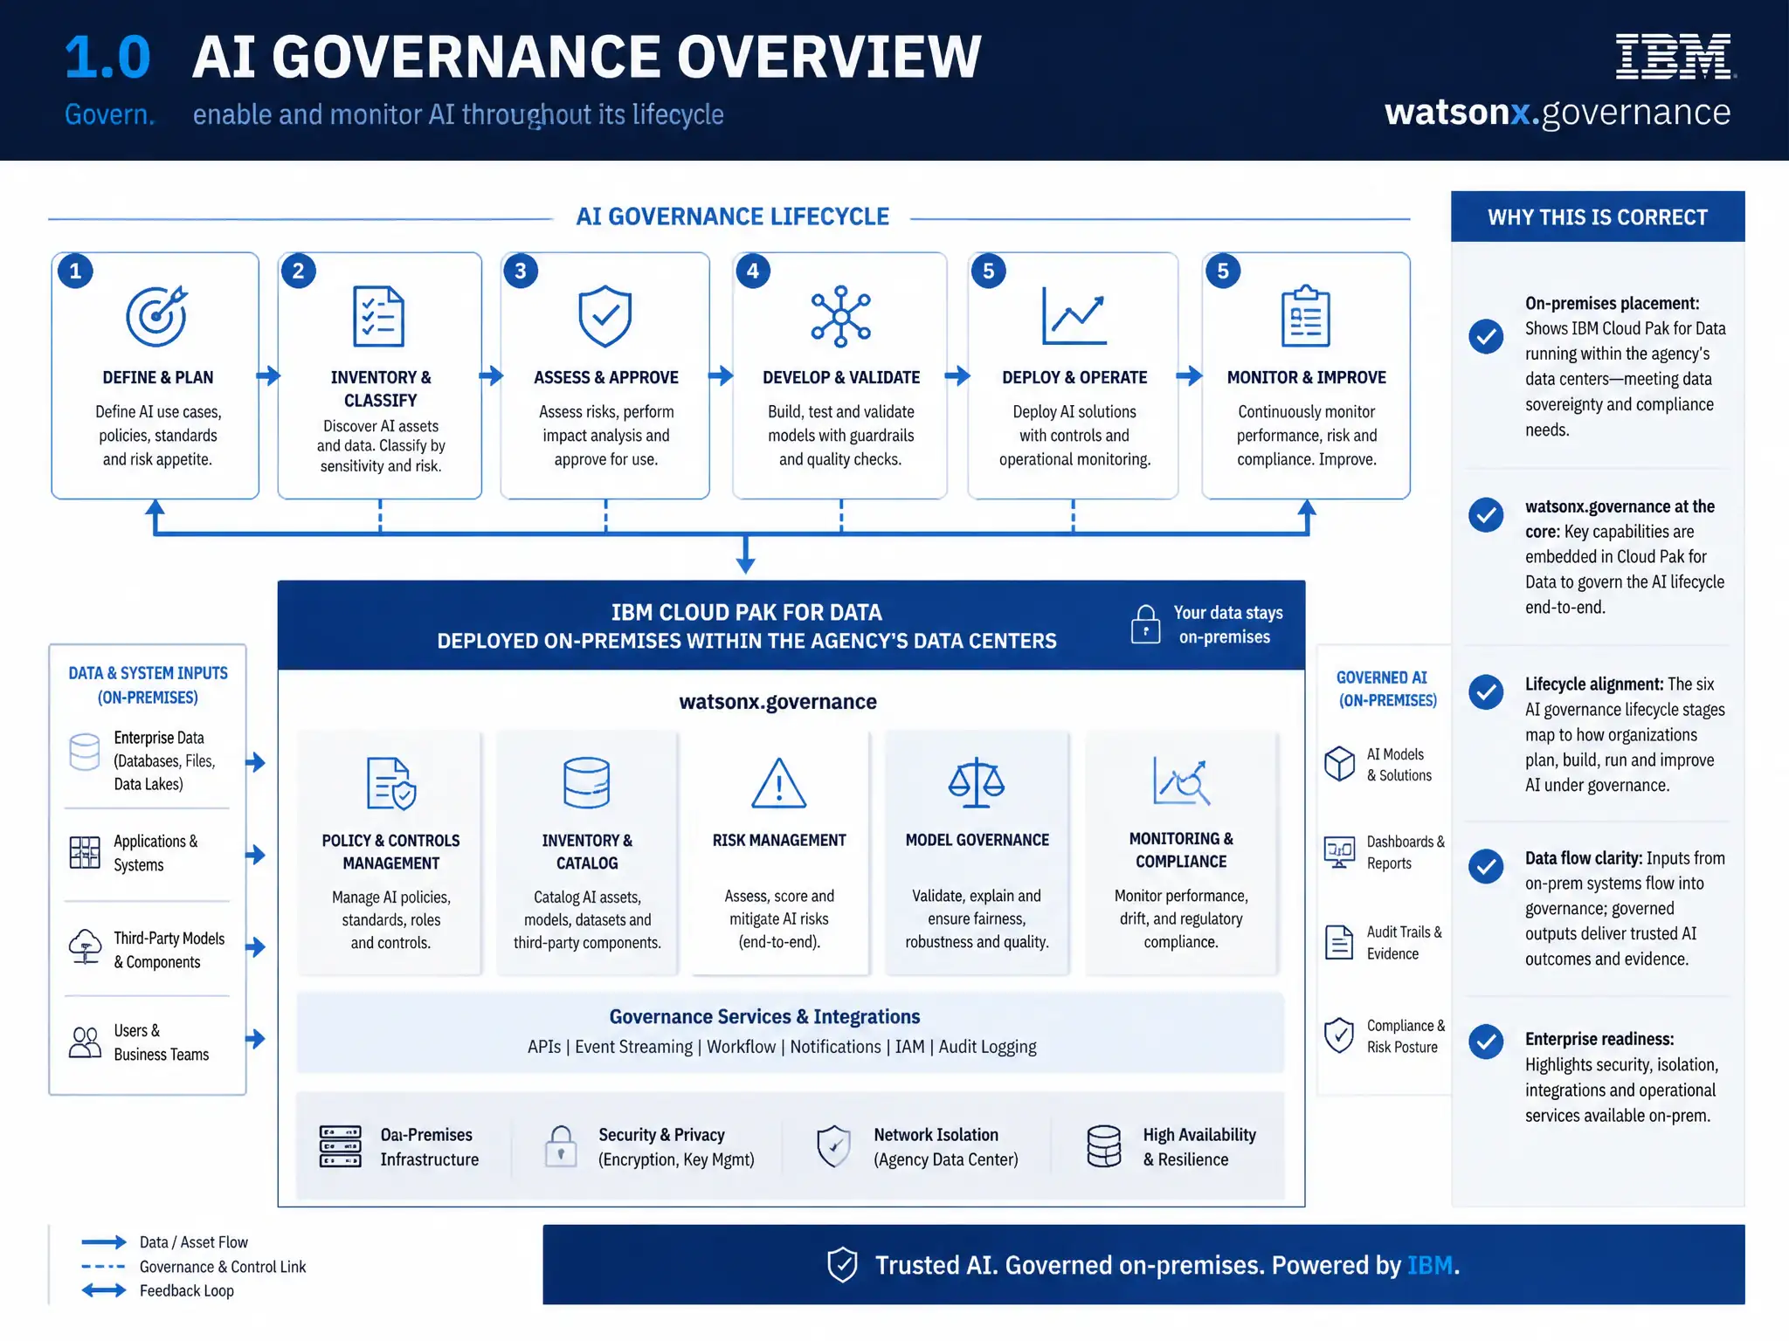
Task: Click the Network Isolation (Agency Data Center) label
Action: tap(946, 1147)
